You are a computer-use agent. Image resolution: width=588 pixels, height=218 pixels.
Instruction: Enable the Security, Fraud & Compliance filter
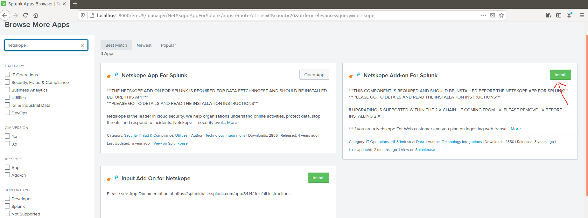coord(7,82)
